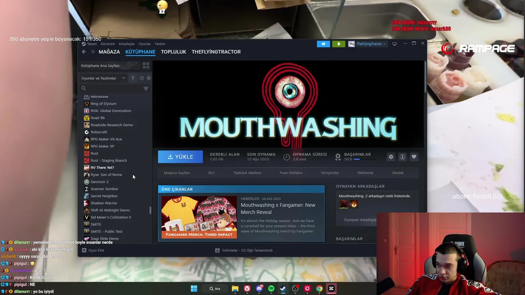
Task: Open the Fangamer merch news thumbnail
Action: 199,217
